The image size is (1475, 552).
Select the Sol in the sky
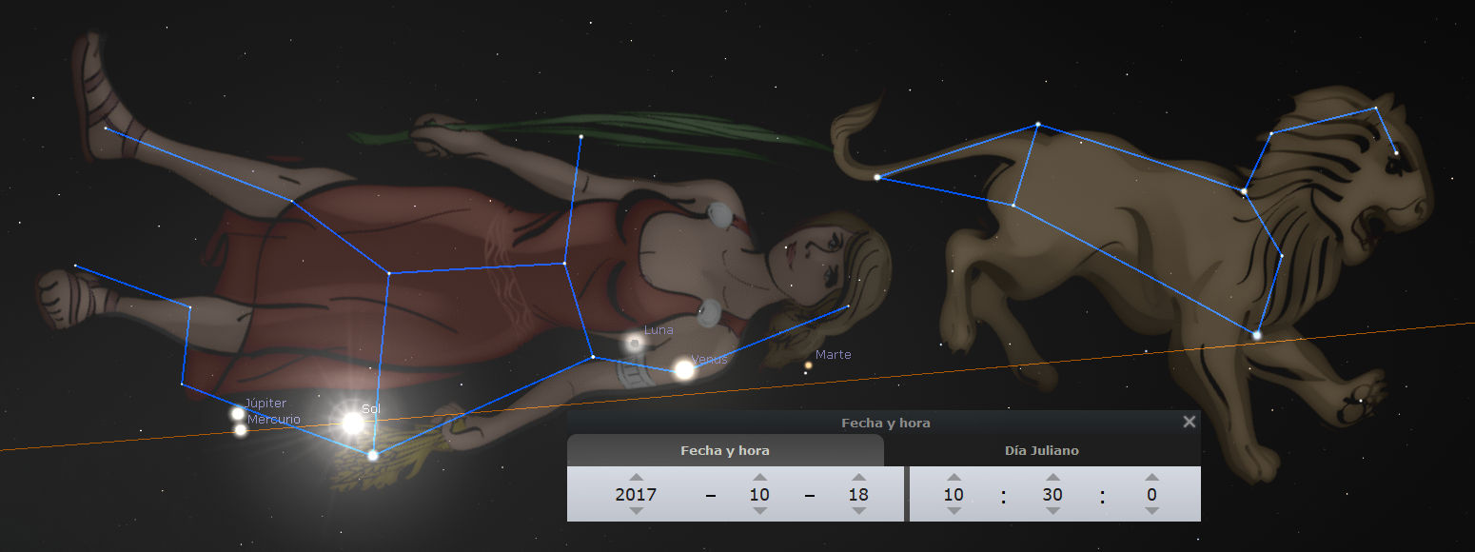pyautogui.click(x=352, y=423)
